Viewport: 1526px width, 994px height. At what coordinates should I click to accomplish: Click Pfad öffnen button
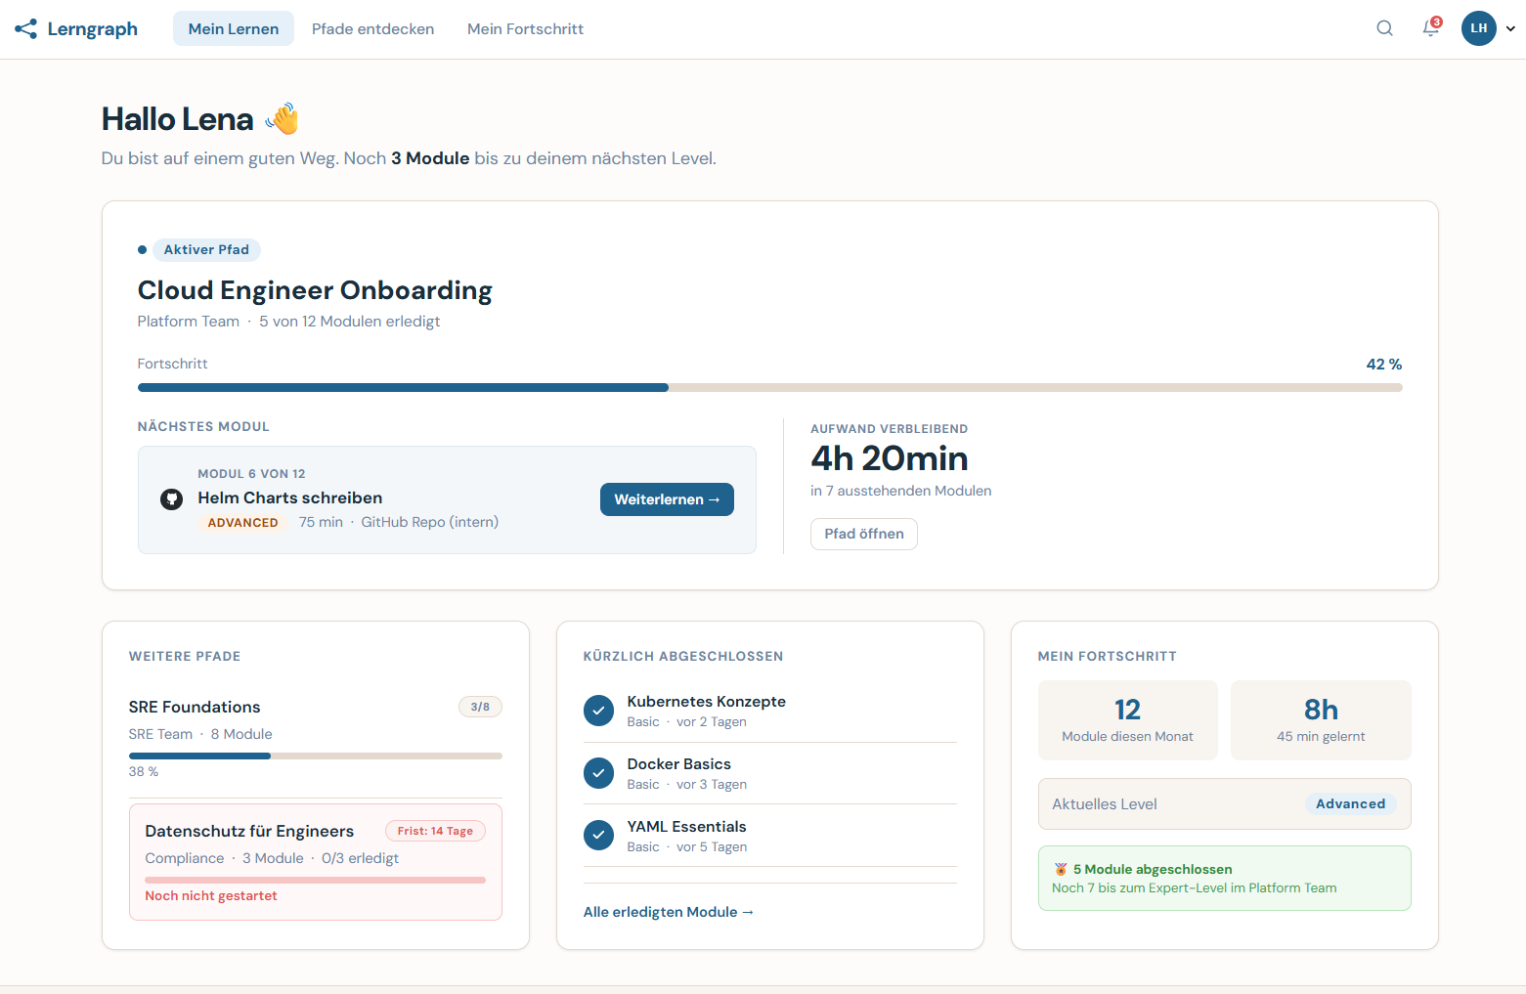864,534
